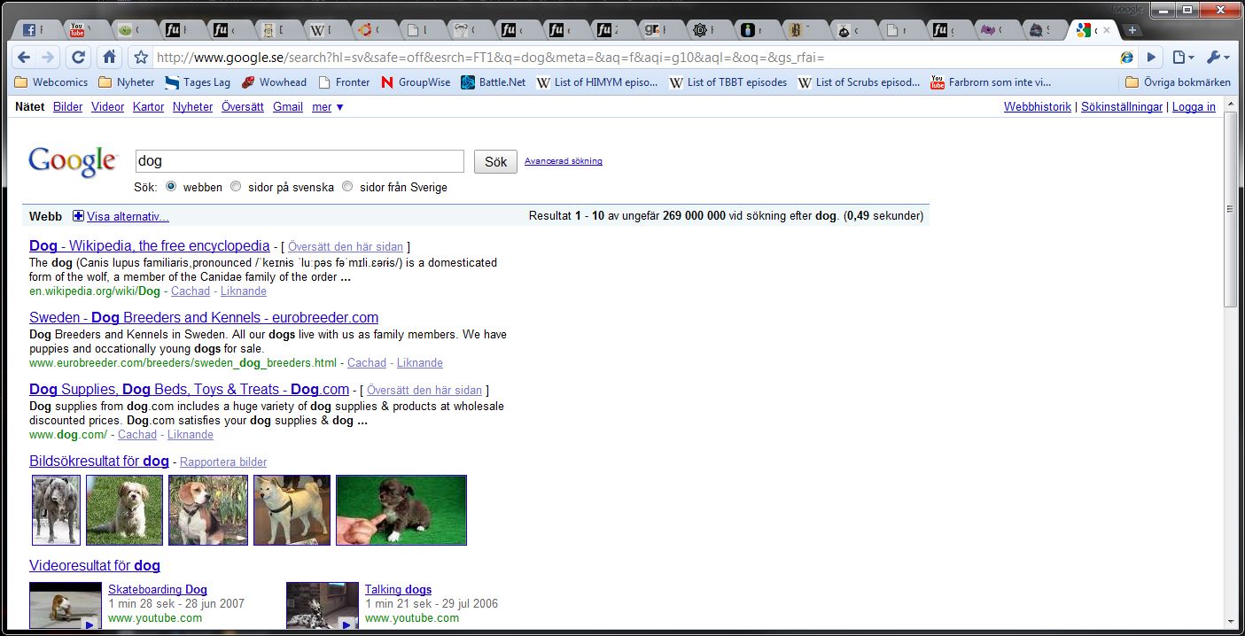Open Skateboarding Dog video link
Screen dimensions: 1245x636
click(158, 590)
